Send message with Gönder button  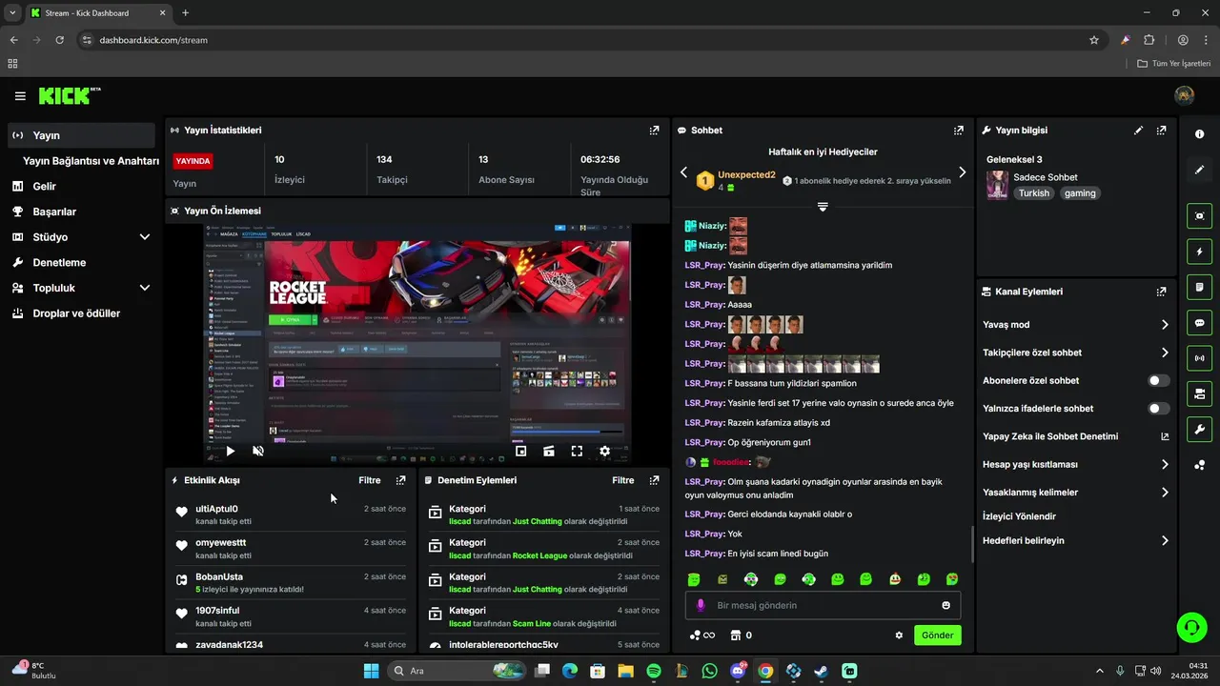pyautogui.click(x=938, y=636)
